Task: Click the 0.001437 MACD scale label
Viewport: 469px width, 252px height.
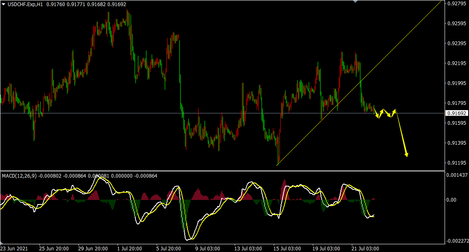Action: 457,175
